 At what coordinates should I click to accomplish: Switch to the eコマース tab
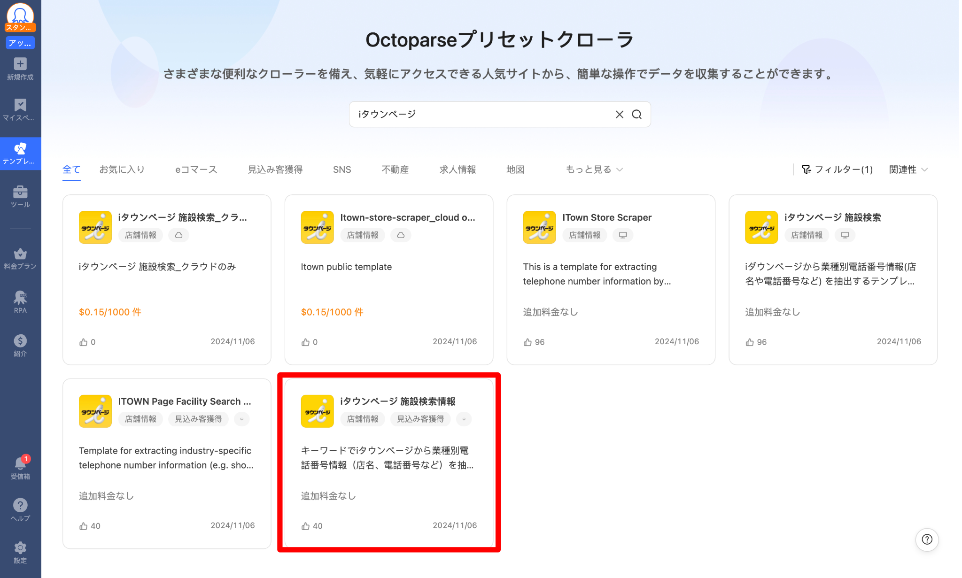point(196,170)
